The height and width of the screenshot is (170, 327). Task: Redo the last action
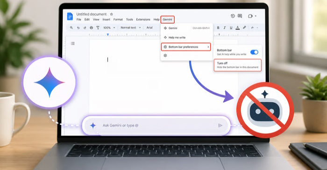click(x=85, y=27)
